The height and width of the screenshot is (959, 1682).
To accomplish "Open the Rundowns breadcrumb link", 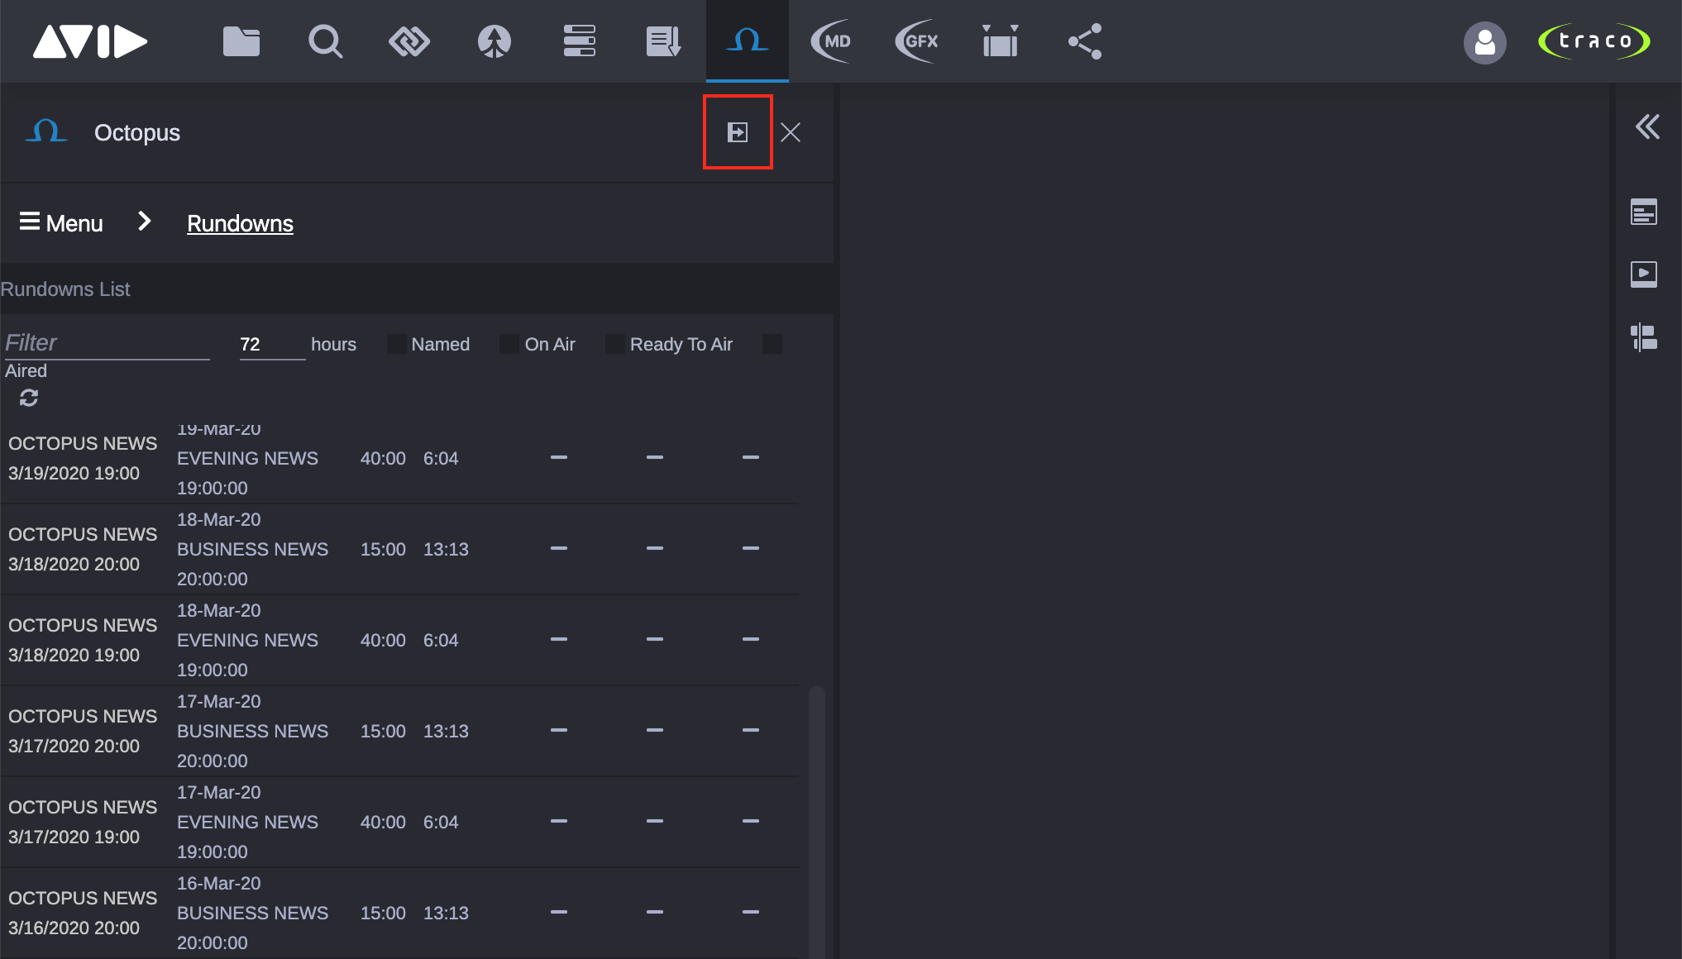I will 240,223.
